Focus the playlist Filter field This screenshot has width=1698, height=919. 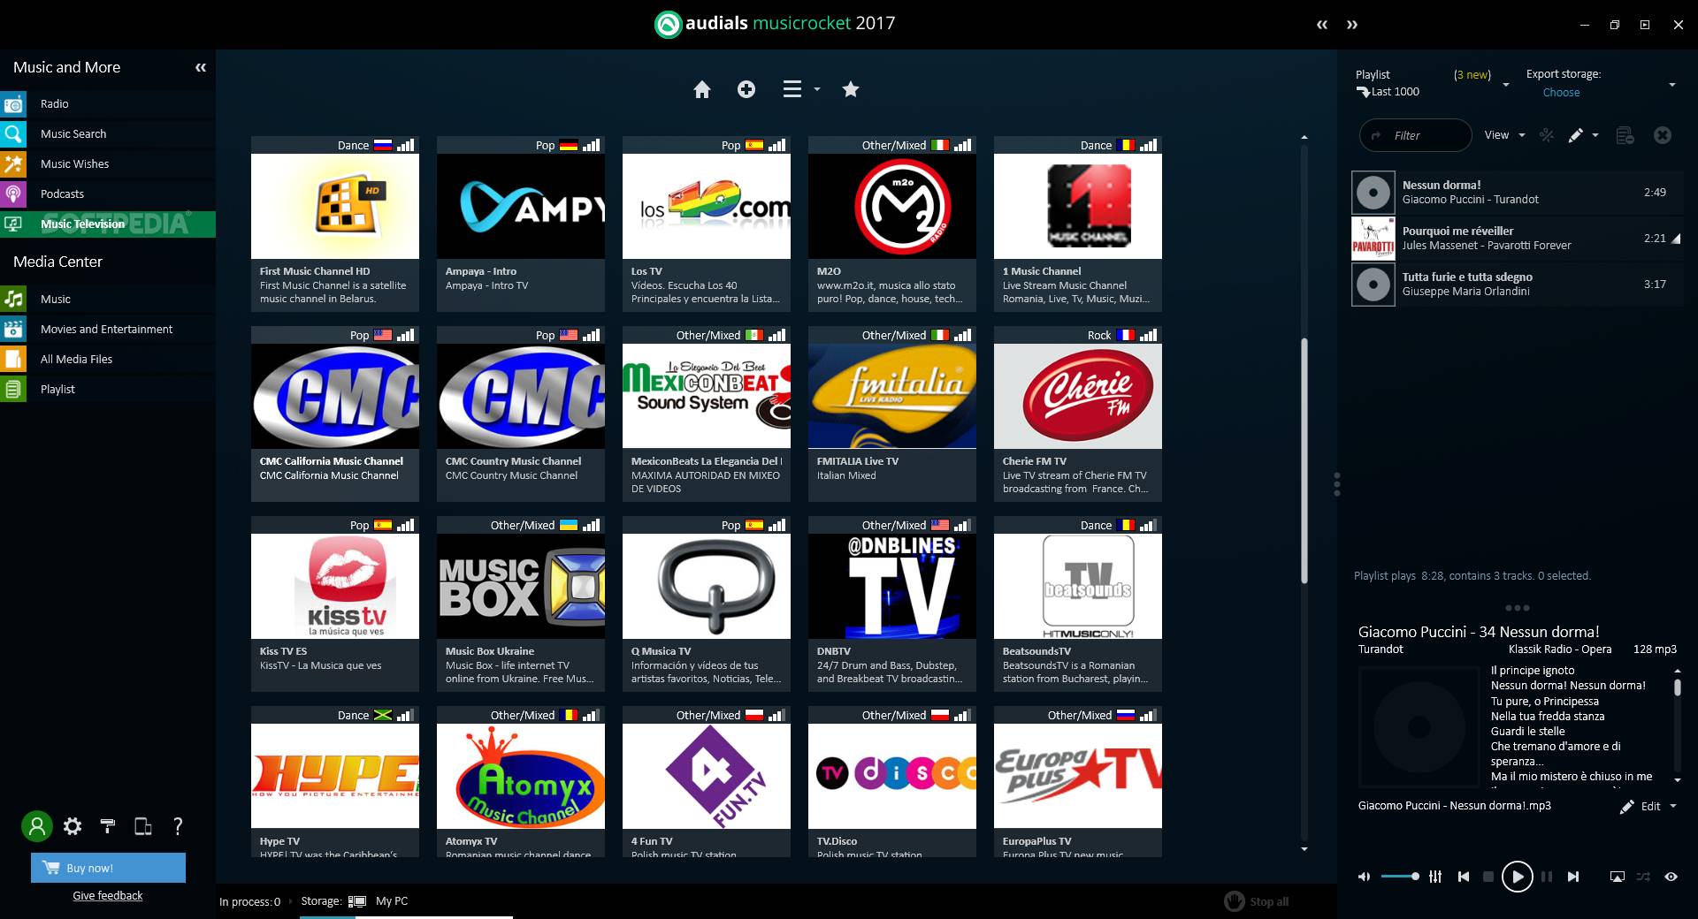click(x=1416, y=135)
